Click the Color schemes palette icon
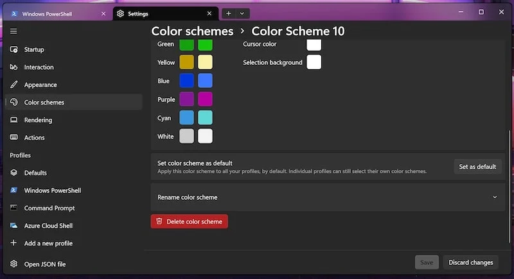Image resolution: width=514 pixels, height=279 pixels. pyautogui.click(x=13, y=102)
